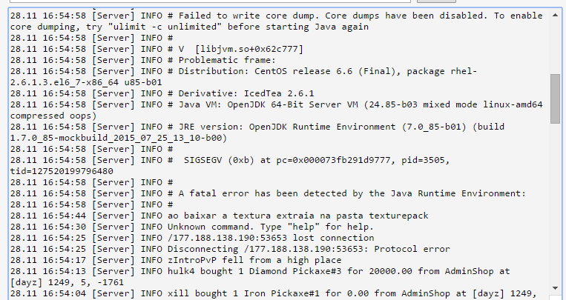Click the console scrollbar thumb
This screenshot has height=300, width=566.
coord(555,99)
